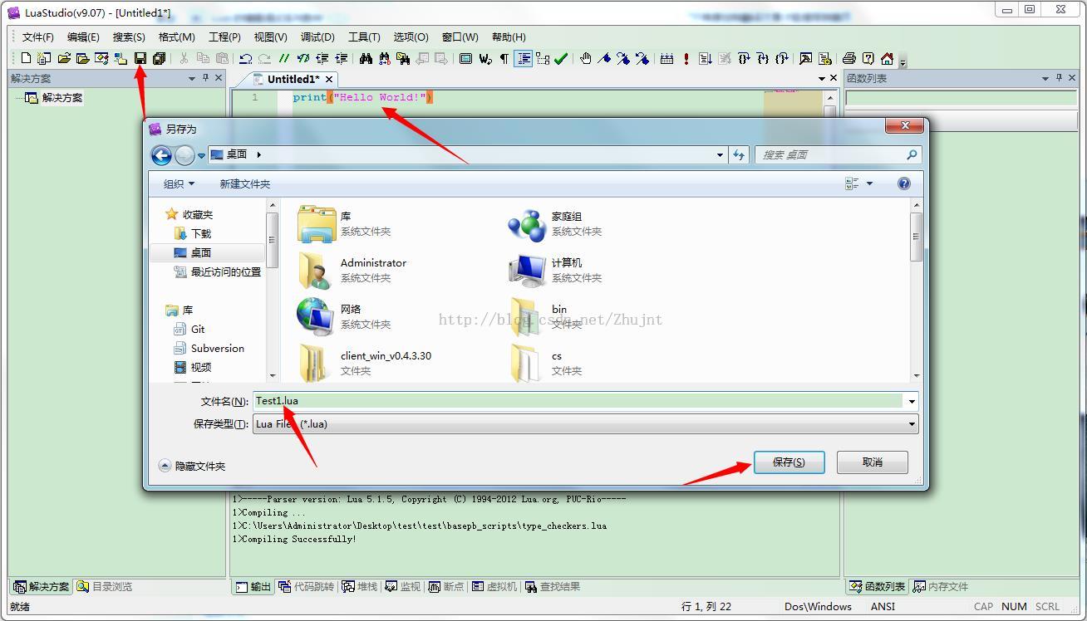Click the function list filter field
1087x621 pixels.
coord(961,98)
